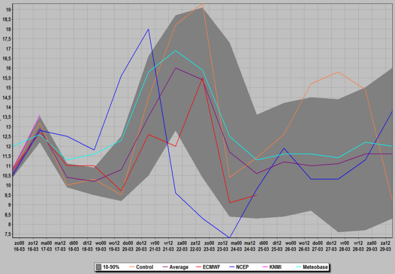Click the Meteobase legend entry
The image size is (395, 274).
click(x=311, y=267)
